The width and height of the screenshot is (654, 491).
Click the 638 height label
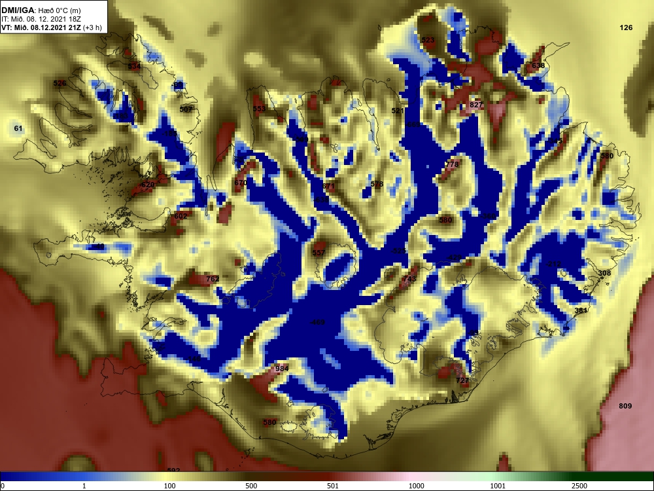(x=538, y=65)
